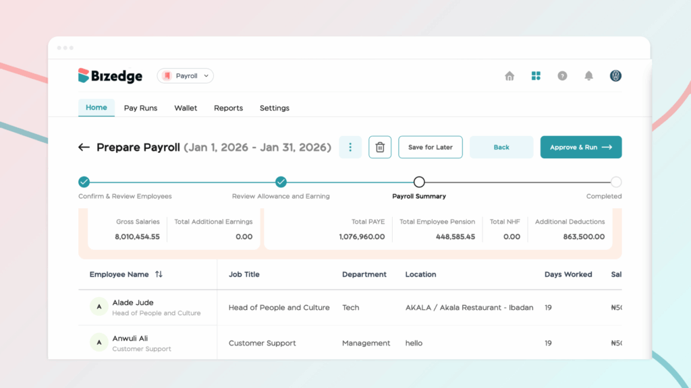Open the Settings tab
Image resolution: width=691 pixels, height=388 pixels.
click(x=274, y=108)
